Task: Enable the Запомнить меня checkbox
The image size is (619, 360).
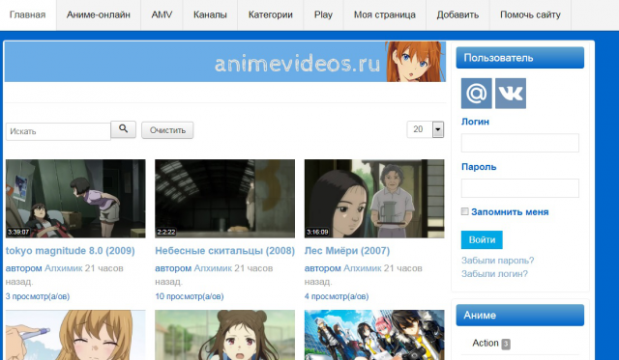Action: click(465, 211)
